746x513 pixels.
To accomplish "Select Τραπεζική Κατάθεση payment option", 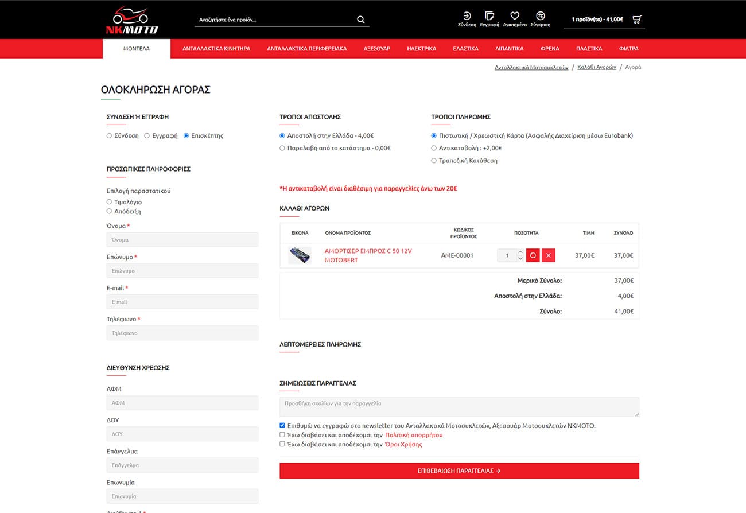I will [434, 161].
